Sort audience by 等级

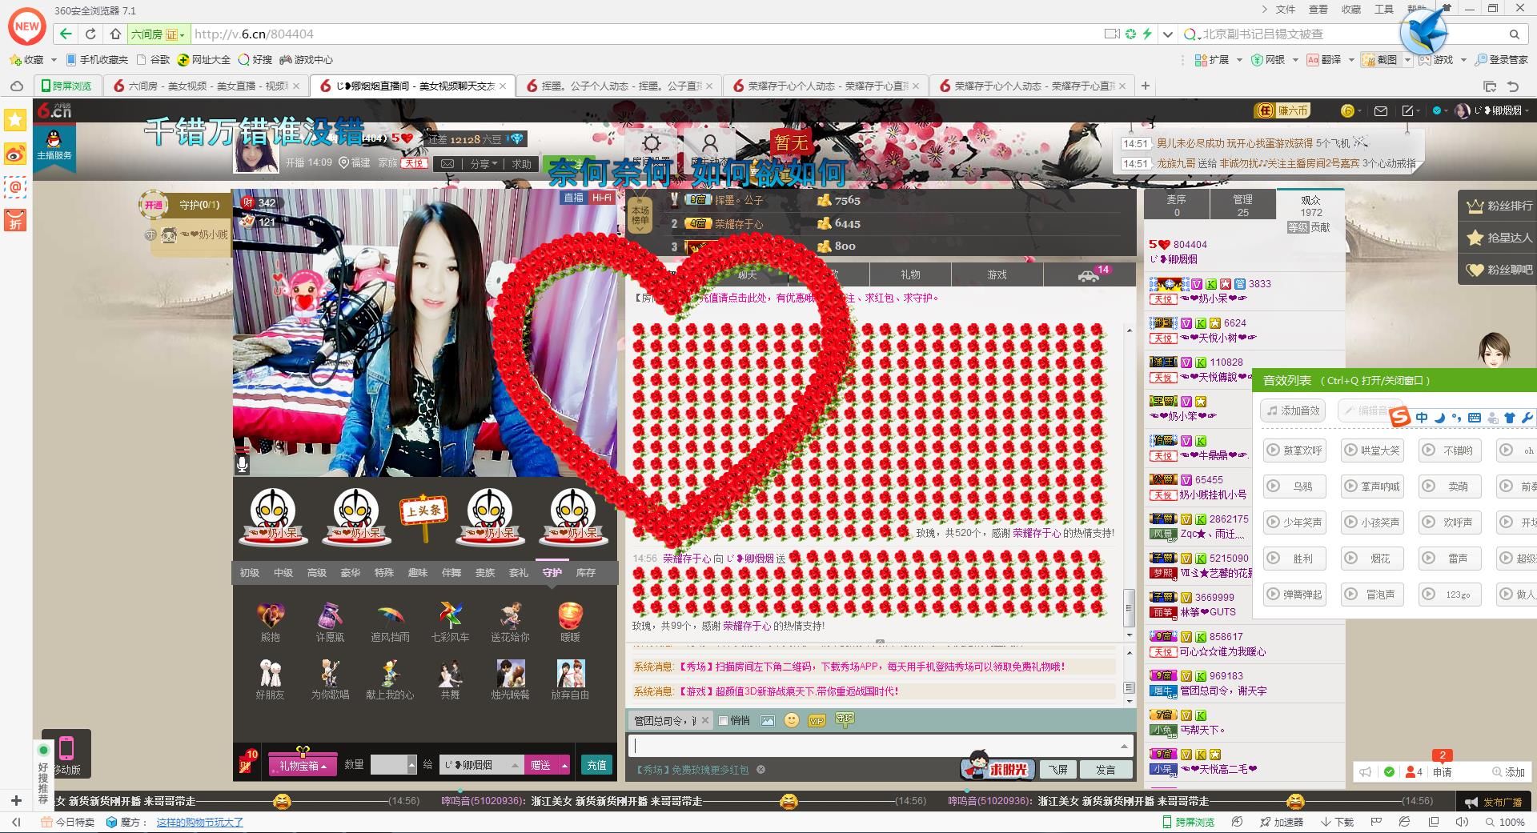click(x=1298, y=227)
